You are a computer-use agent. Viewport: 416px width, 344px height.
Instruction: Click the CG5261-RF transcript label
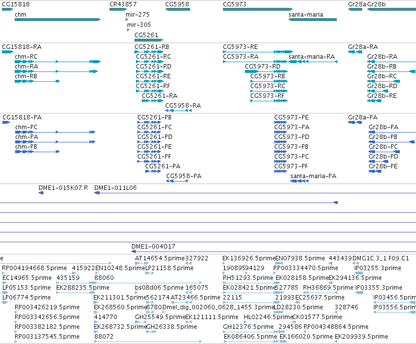(153, 86)
